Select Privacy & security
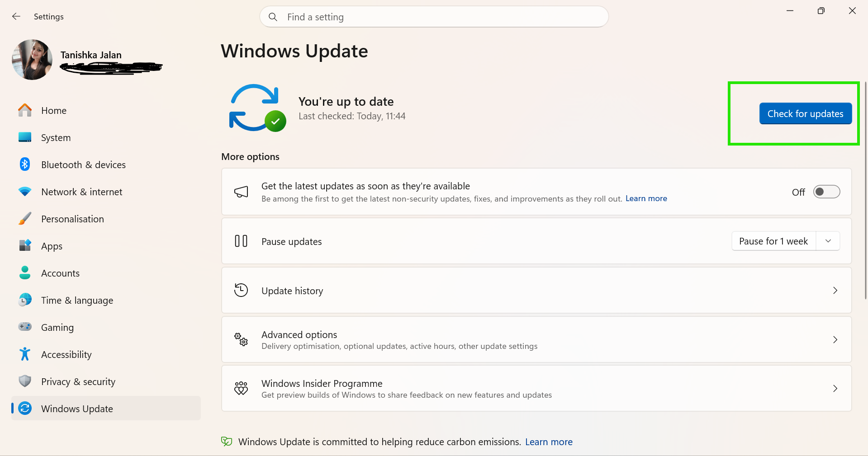The width and height of the screenshot is (868, 456). (x=106, y=381)
